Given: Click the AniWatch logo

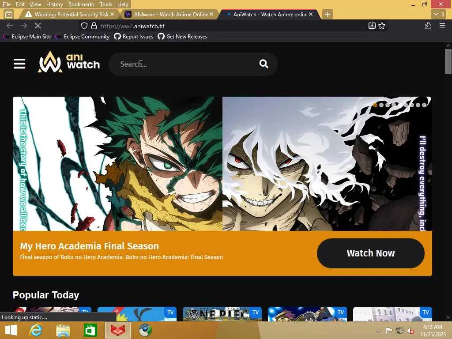Looking at the screenshot, I should pyautogui.click(x=68, y=62).
